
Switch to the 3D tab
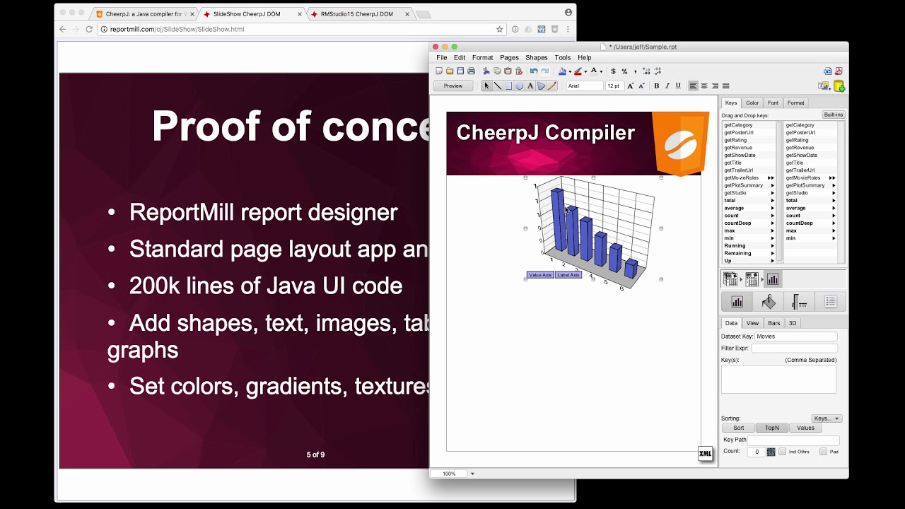click(793, 323)
